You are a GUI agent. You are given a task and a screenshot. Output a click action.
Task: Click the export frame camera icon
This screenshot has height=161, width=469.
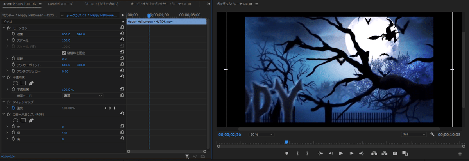click(x=395, y=154)
